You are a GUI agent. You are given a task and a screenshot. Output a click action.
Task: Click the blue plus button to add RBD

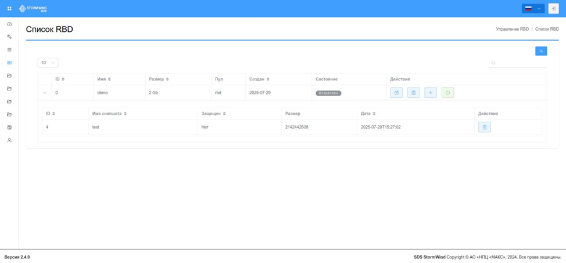(x=541, y=51)
